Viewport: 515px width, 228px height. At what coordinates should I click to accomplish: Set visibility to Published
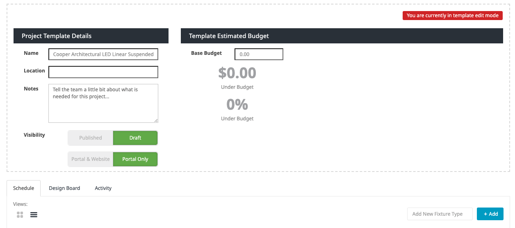pos(90,138)
